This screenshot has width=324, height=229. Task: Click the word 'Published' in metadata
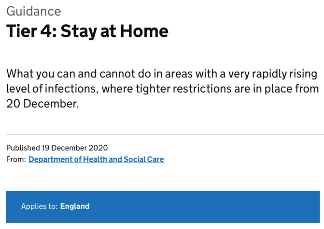coord(23,148)
